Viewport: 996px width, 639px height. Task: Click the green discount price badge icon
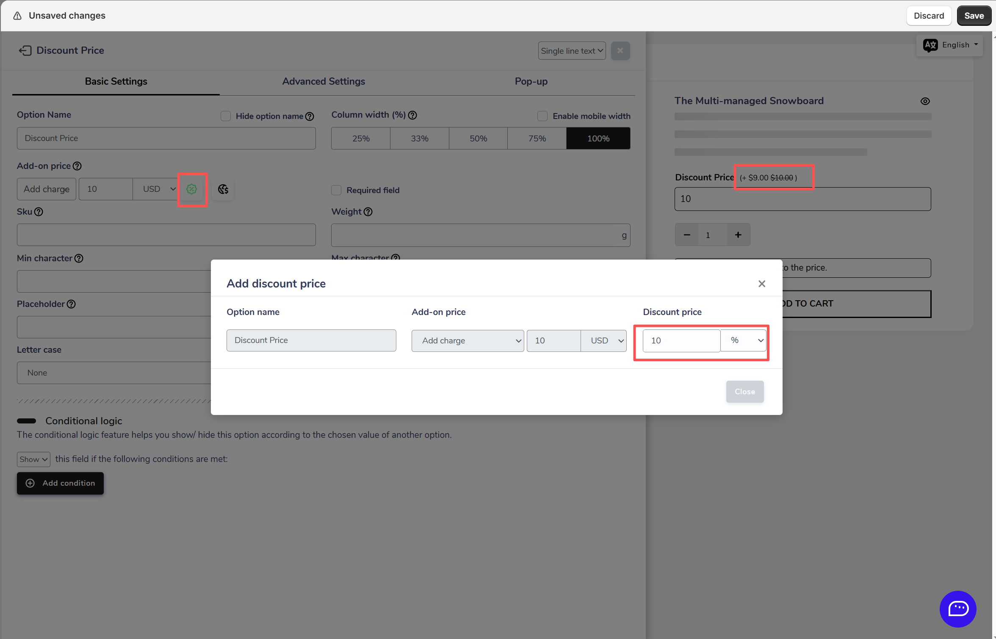pos(192,189)
